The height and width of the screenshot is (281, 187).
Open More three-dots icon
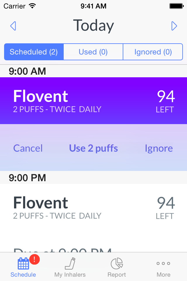[163, 263]
